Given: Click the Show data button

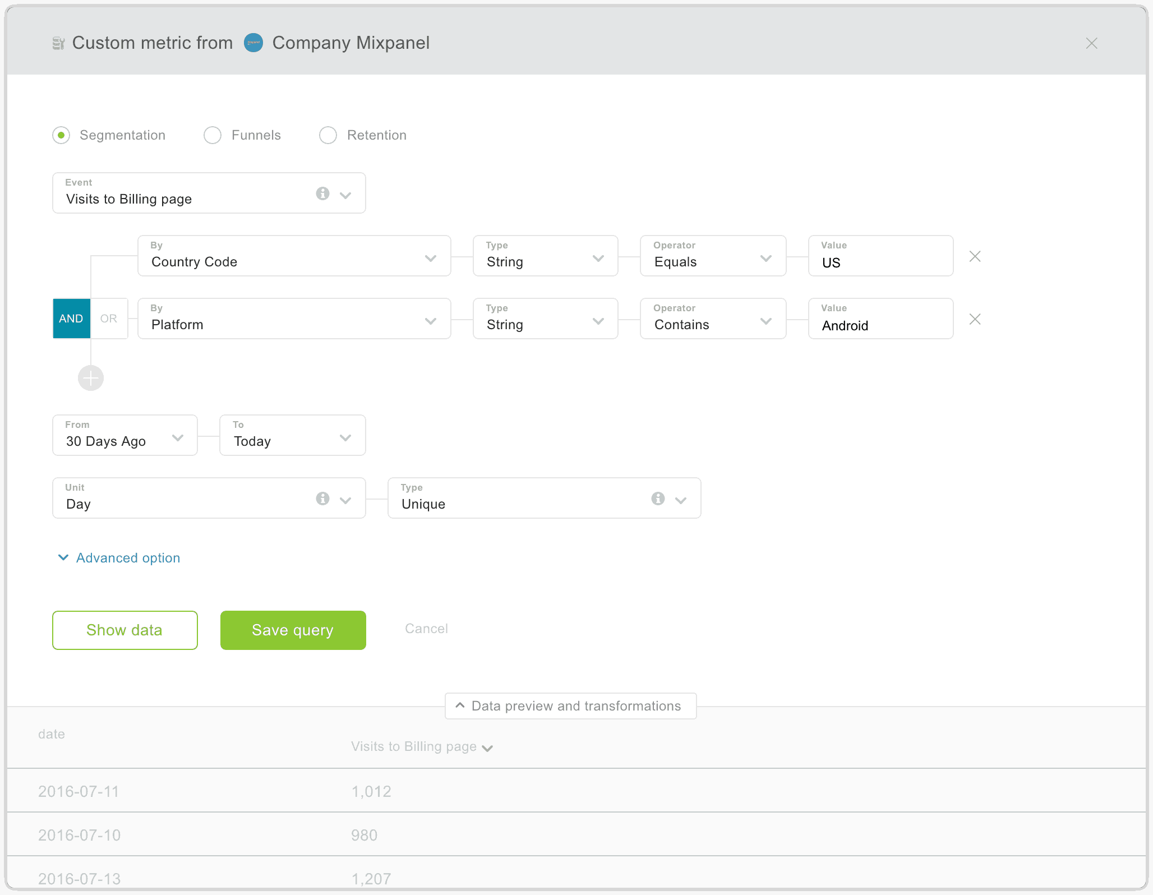Looking at the screenshot, I should coord(124,630).
